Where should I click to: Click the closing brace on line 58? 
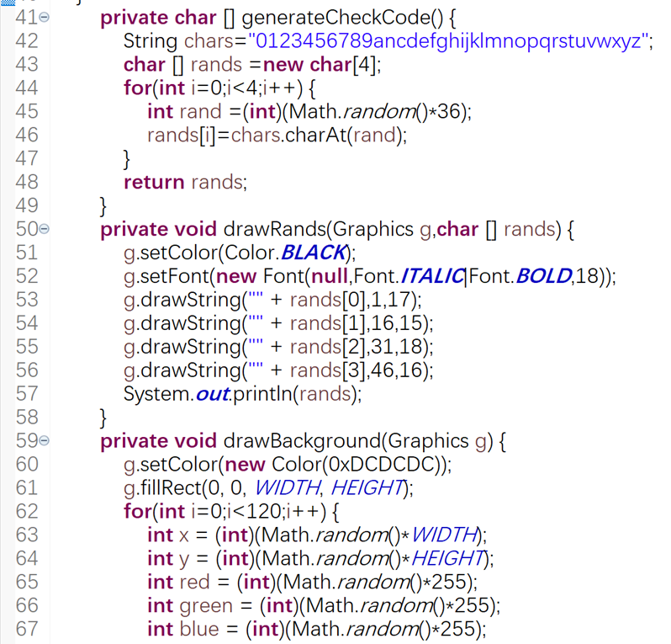point(103,418)
